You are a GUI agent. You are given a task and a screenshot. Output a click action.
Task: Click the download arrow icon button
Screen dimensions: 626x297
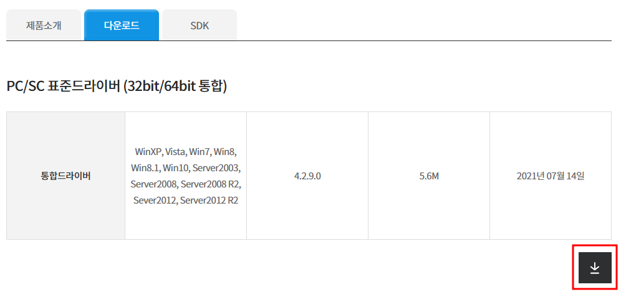(594, 268)
